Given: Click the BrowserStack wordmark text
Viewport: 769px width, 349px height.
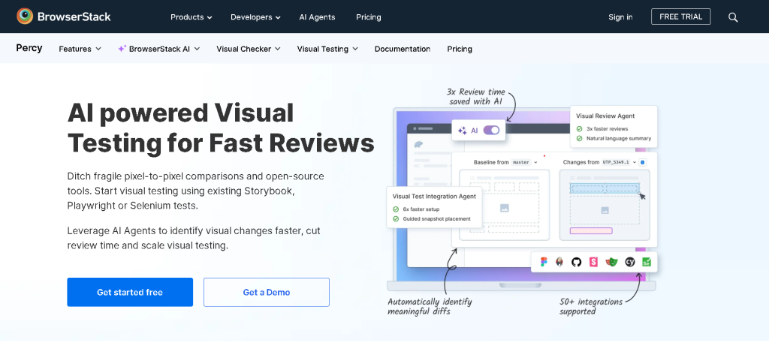Looking at the screenshot, I should [x=74, y=17].
